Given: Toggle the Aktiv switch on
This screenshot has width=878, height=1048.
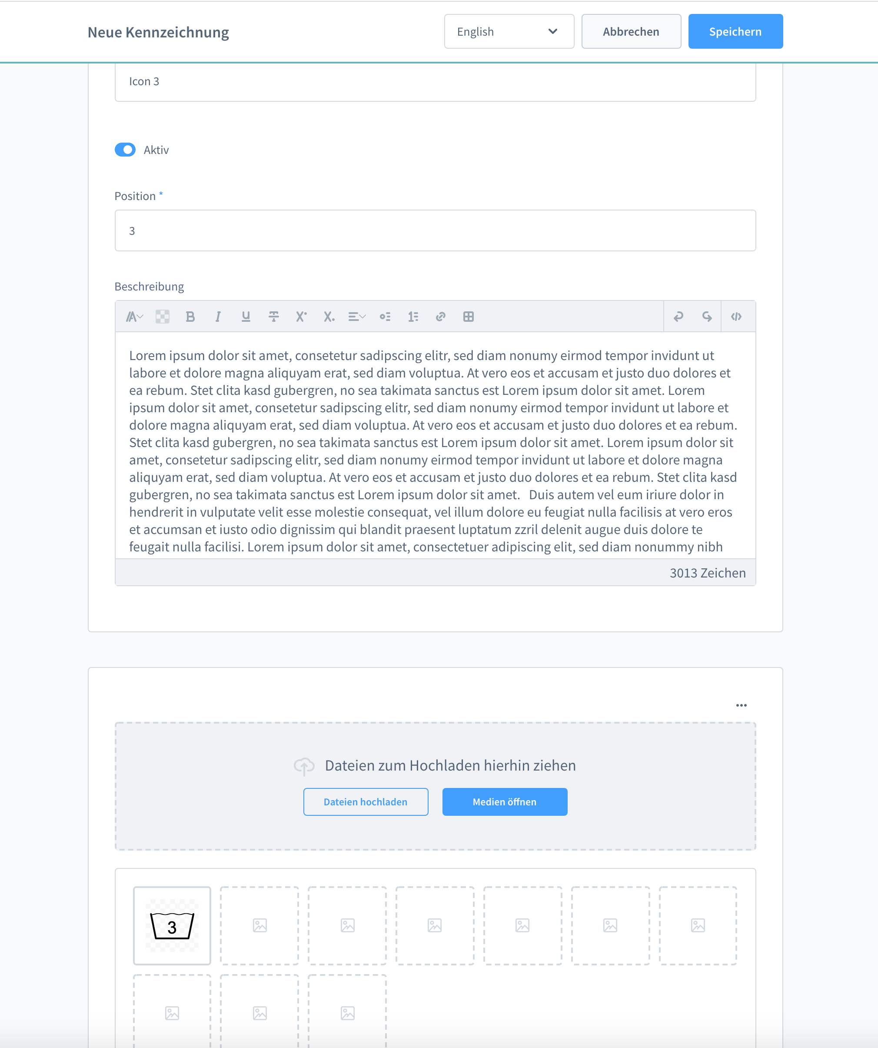Looking at the screenshot, I should click(126, 150).
